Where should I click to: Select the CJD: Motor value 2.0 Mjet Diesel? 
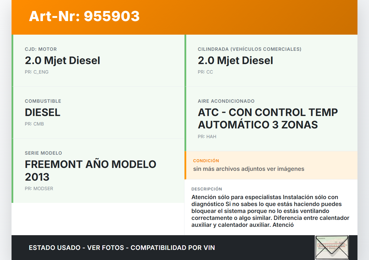[x=62, y=61]
